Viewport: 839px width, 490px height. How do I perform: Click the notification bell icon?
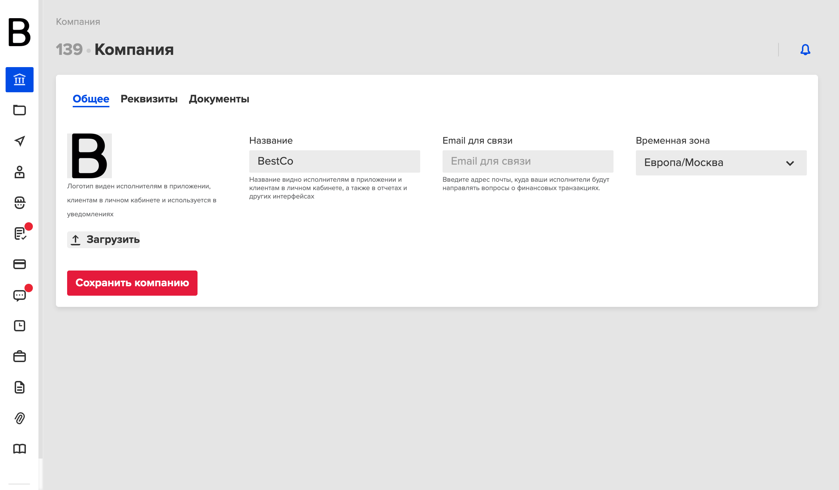pos(805,50)
